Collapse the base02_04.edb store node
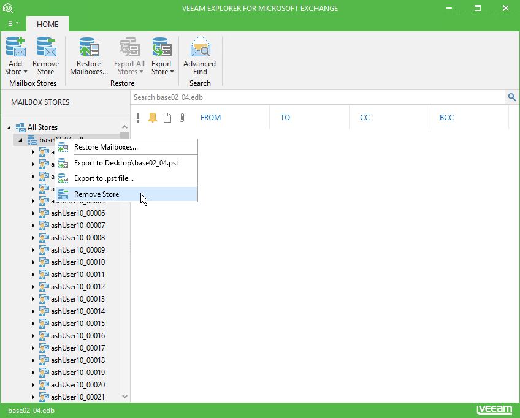Viewport: 520px width, 418px height. [21, 140]
